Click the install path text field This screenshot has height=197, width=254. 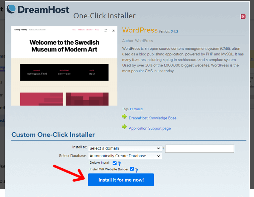(200, 149)
